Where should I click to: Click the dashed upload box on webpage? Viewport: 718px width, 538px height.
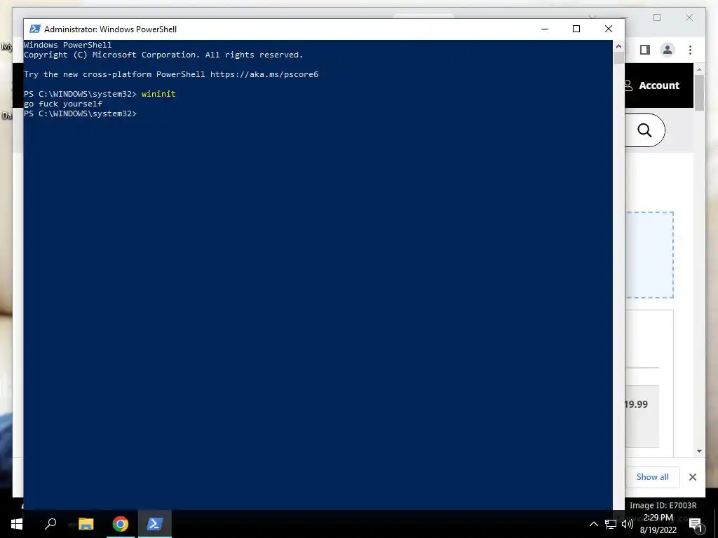pos(649,255)
